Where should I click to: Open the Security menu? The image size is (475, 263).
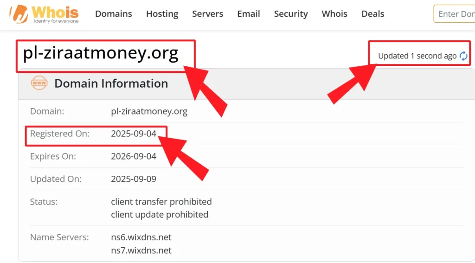[x=290, y=14]
